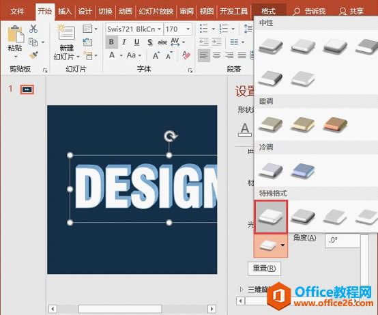The image size is (378, 315).
Task: Switch to the 审阅 tab
Action: 186,11
